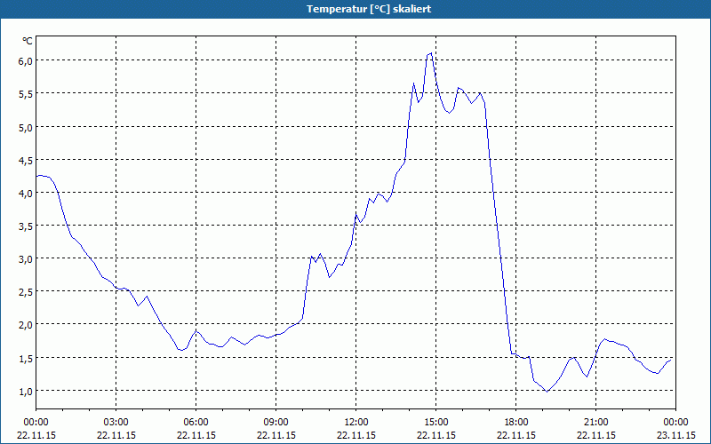Pick the 3,0 y-axis label
Screen dimensions: 711x444
tap(26, 259)
